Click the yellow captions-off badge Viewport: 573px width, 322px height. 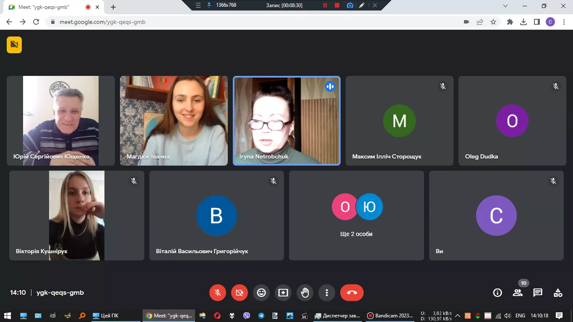click(14, 45)
